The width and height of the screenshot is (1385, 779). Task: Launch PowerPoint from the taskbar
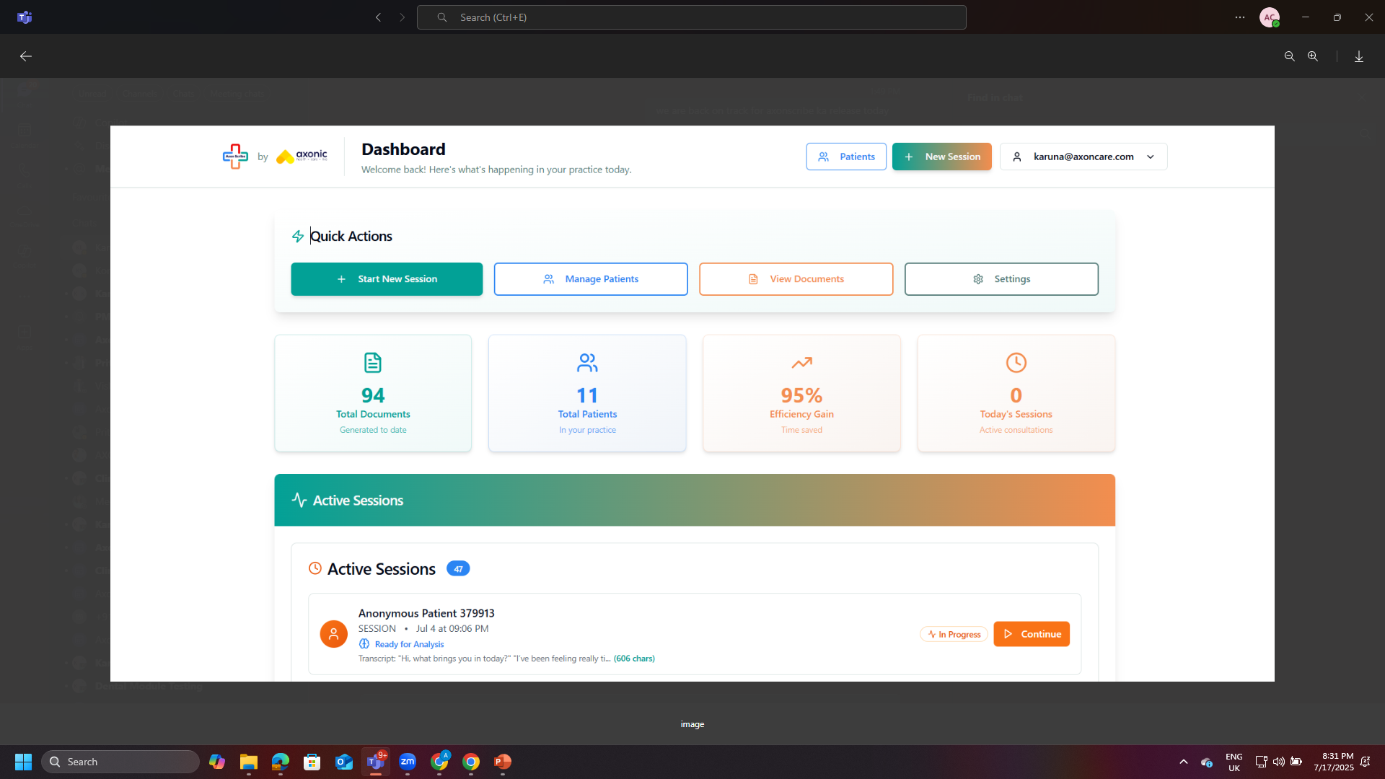coord(503,762)
